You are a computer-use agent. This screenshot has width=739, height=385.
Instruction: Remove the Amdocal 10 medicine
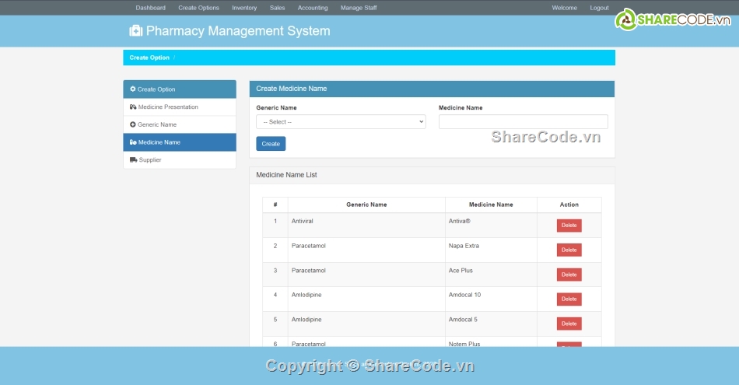pyautogui.click(x=569, y=299)
